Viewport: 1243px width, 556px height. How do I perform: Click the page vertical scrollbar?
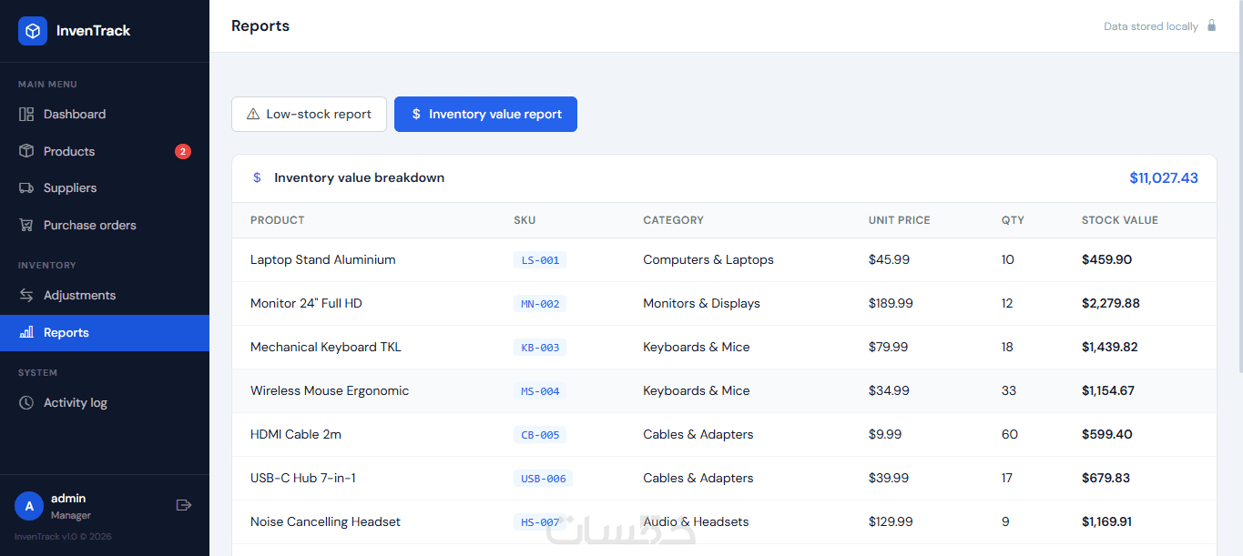click(x=1238, y=209)
